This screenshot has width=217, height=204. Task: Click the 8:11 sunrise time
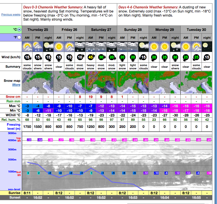[27, 193]
